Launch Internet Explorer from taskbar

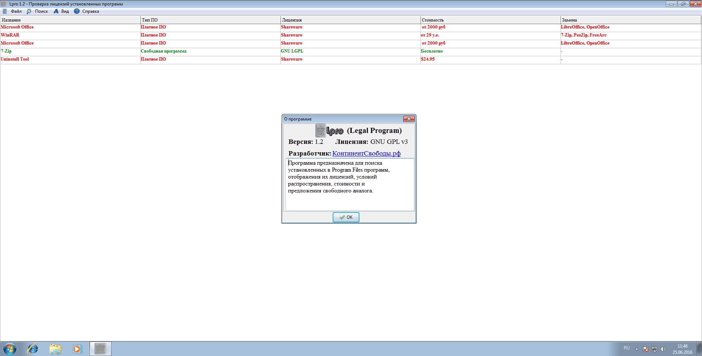[33, 349]
